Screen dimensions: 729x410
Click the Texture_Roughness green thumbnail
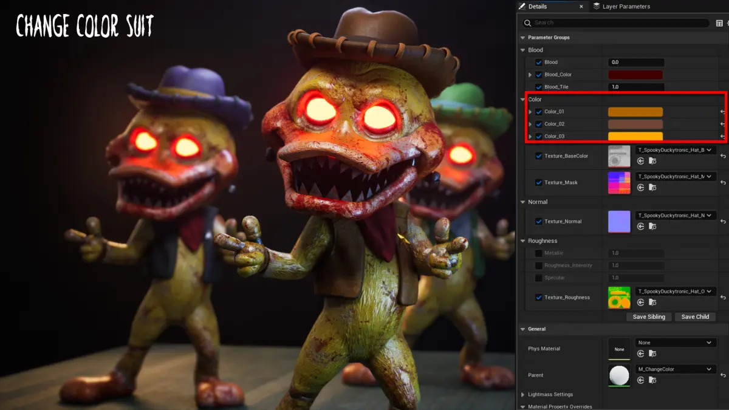click(619, 297)
